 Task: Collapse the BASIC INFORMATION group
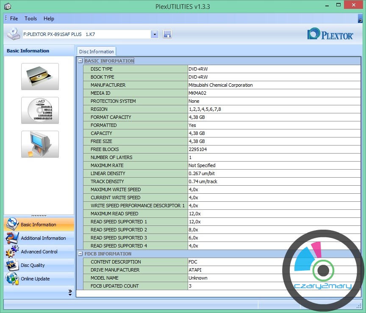tap(80, 61)
